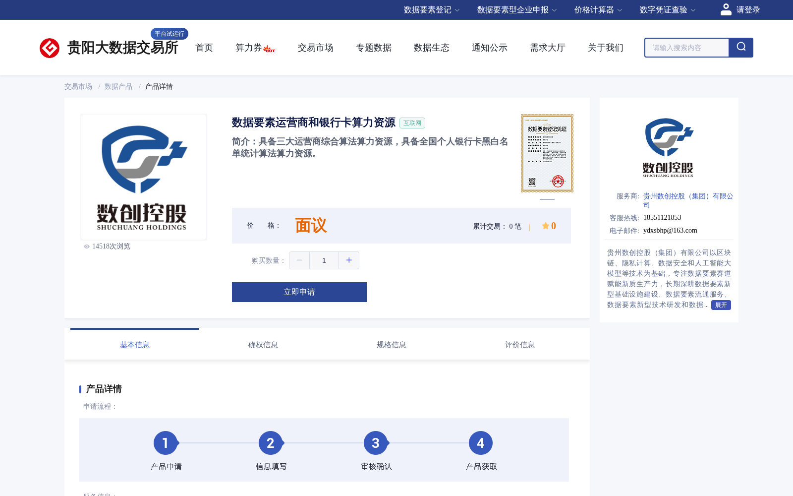Click the Guiyang exchange red logo

point(50,48)
